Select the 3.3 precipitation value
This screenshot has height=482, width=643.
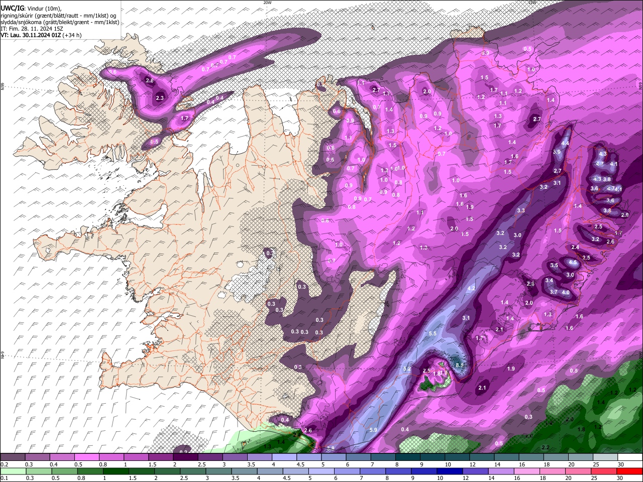(521, 210)
